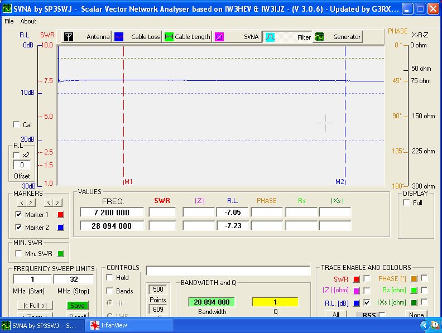Expand hidden system tray icons

pos(425,326)
